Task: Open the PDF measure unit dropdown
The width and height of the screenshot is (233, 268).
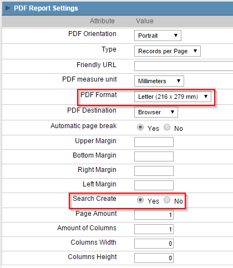Action: (159, 81)
